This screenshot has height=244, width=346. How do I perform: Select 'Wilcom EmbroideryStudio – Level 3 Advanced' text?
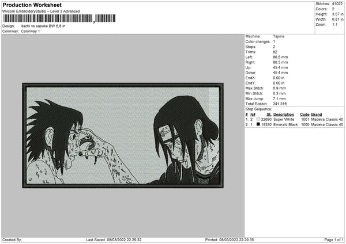click(41, 12)
